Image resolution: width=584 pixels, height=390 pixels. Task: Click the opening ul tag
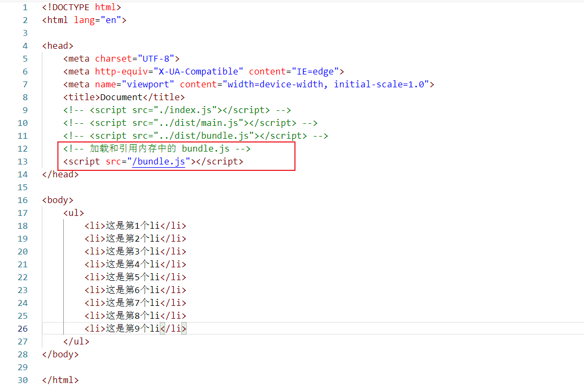[74, 213]
